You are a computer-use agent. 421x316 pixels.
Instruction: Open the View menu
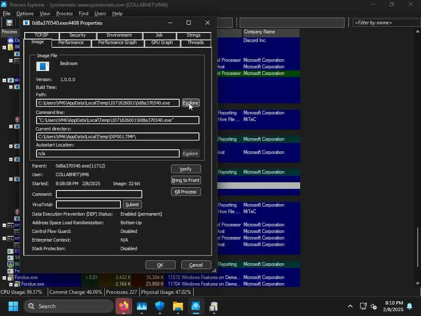pyautogui.click(x=45, y=14)
